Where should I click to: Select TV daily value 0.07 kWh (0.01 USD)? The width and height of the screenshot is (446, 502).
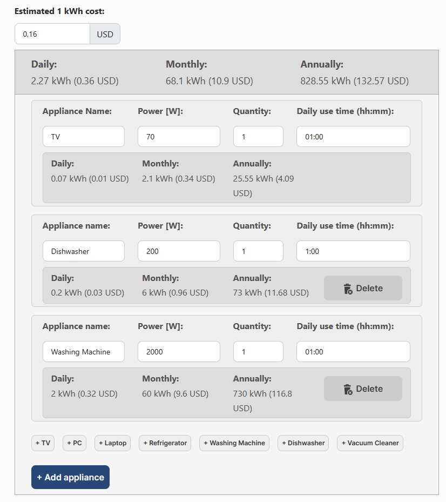(90, 179)
